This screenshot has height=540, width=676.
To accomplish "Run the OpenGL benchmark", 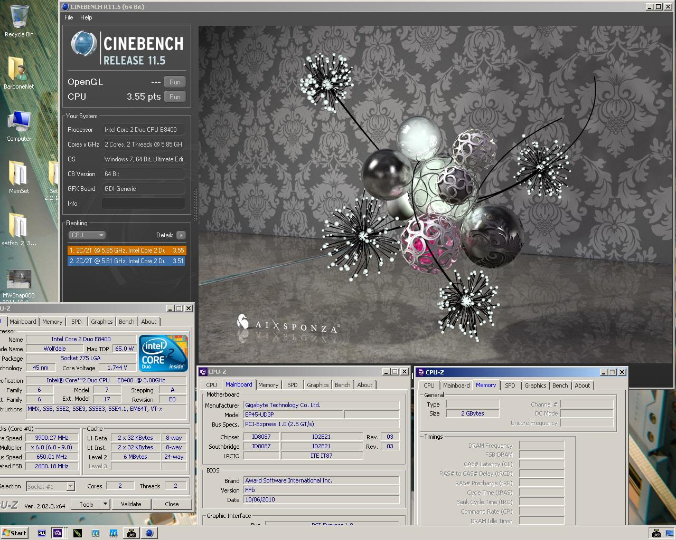I will click(x=175, y=82).
